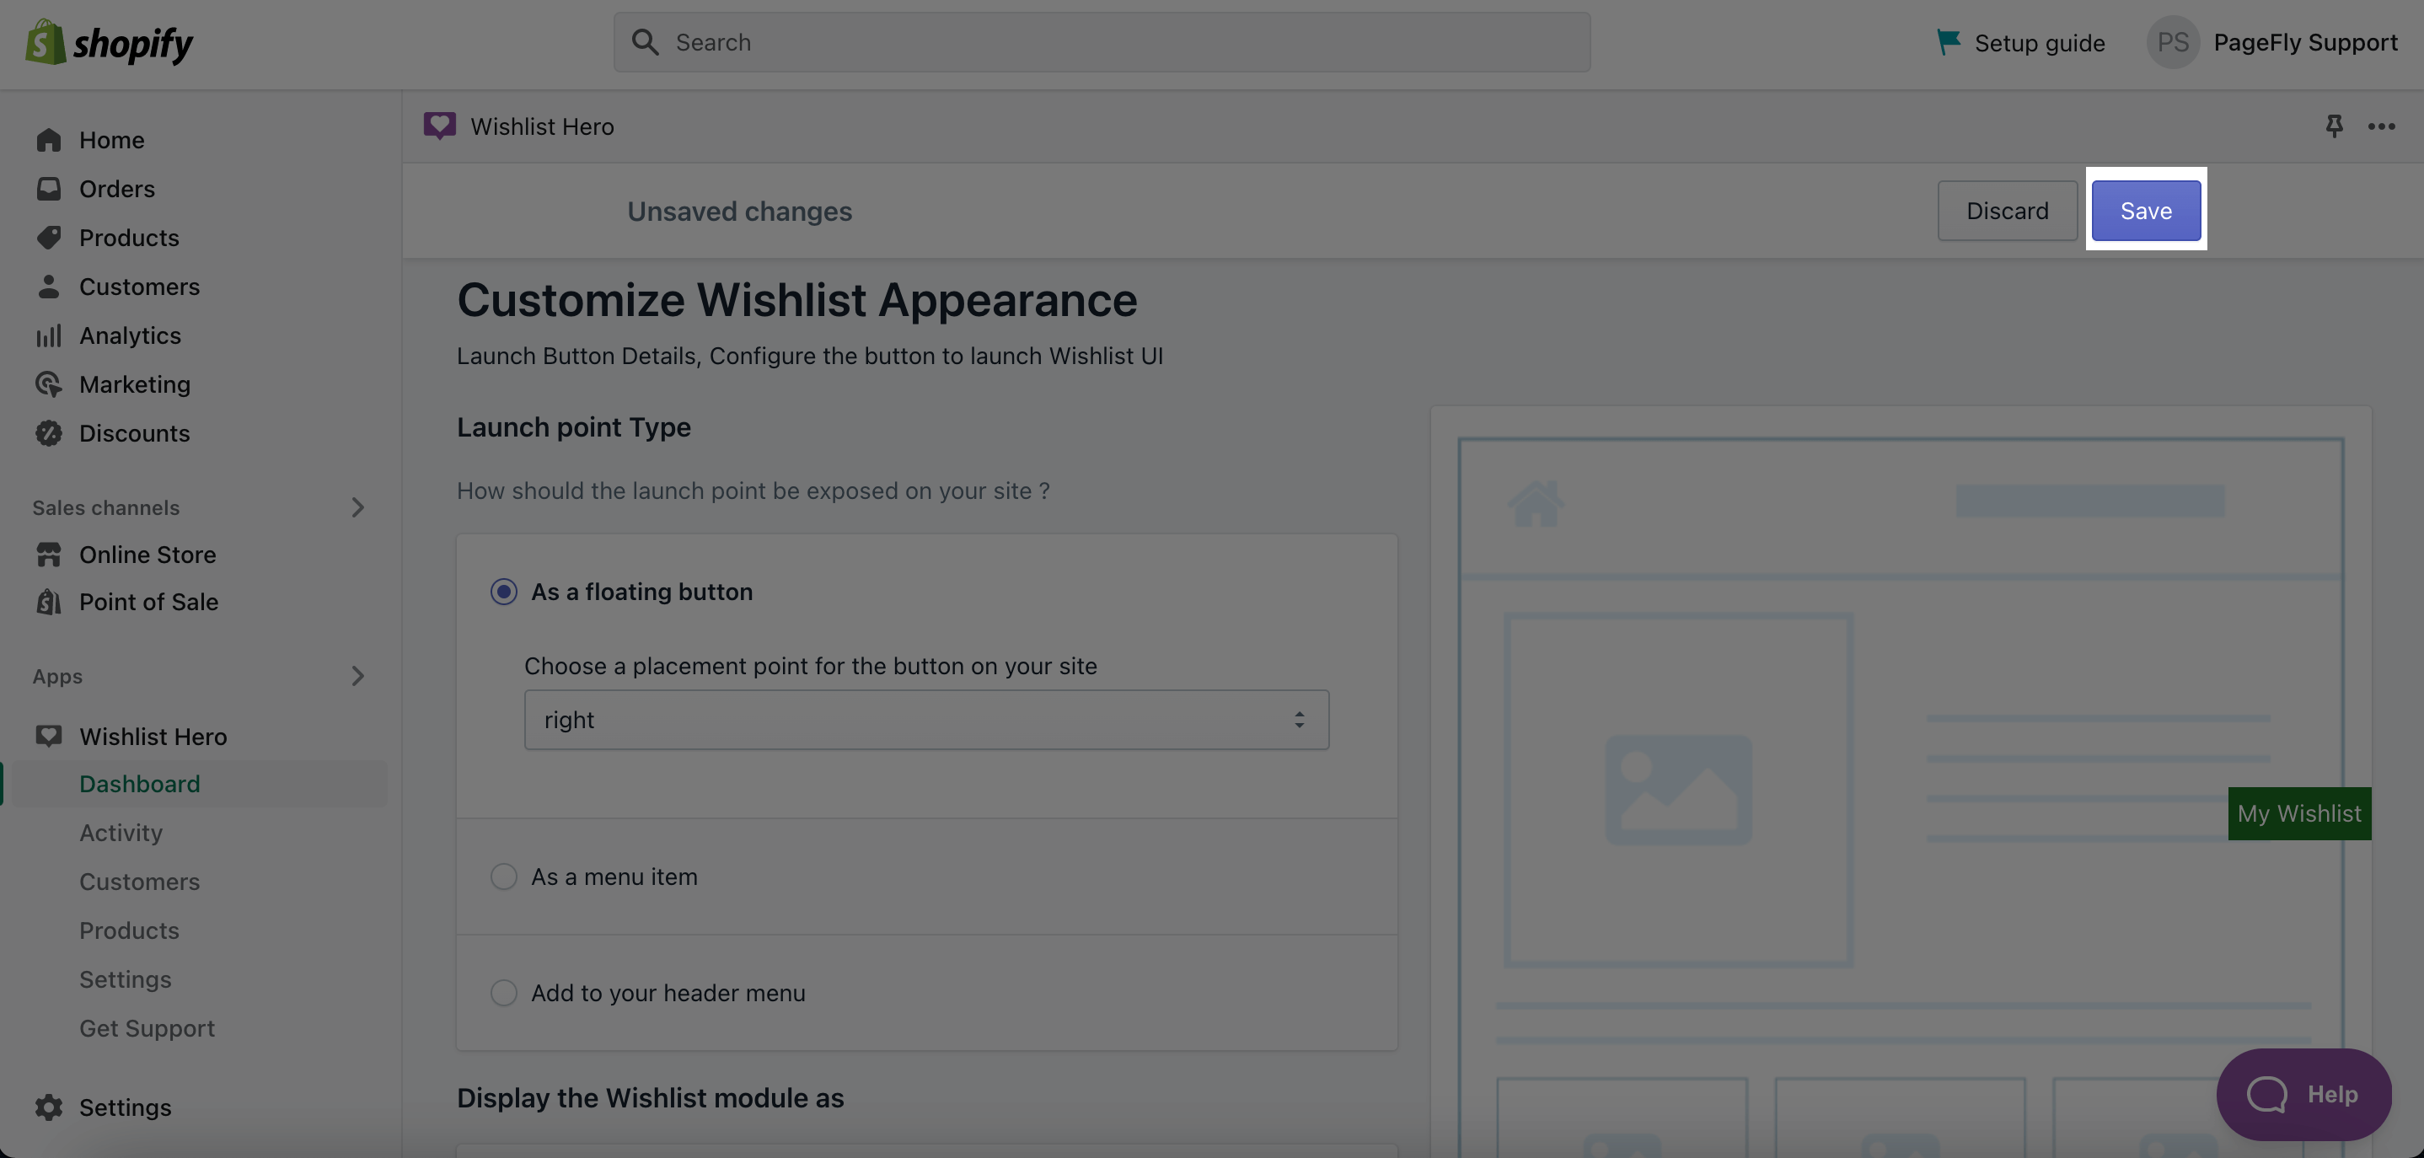The height and width of the screenshot is (1158, 2424).
Task: Go to Orders page
Action: point(116,189)
